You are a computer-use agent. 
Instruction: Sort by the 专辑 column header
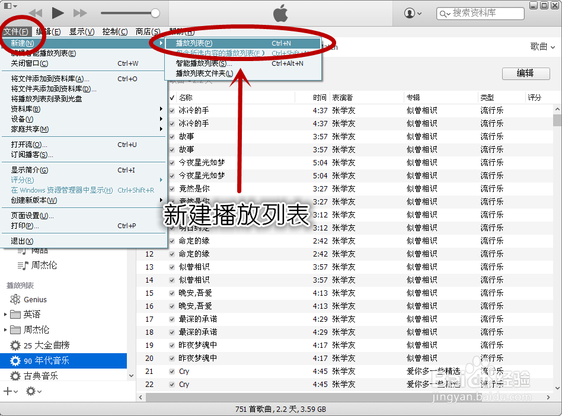coord(441,97)
